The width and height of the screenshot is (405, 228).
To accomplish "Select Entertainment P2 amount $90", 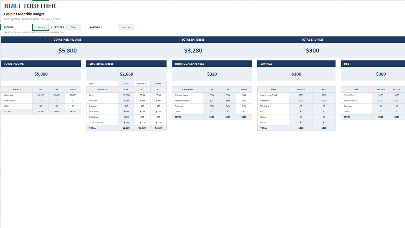I will 228,101.
